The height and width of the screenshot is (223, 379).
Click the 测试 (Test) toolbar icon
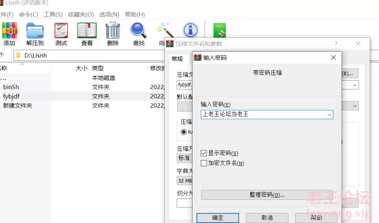(61, 31)
